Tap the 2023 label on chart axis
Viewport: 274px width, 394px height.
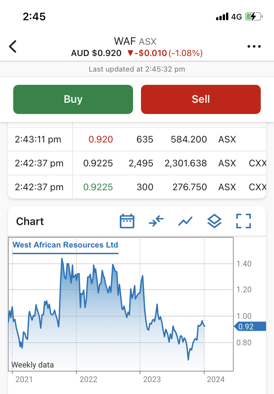152,379
